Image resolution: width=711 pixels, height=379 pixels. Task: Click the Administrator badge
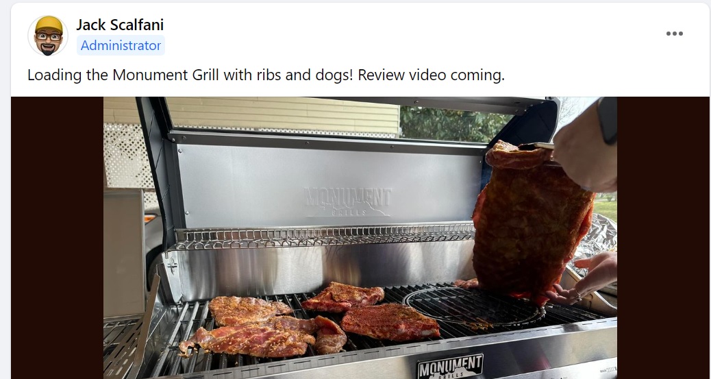[x=121, y=45]
